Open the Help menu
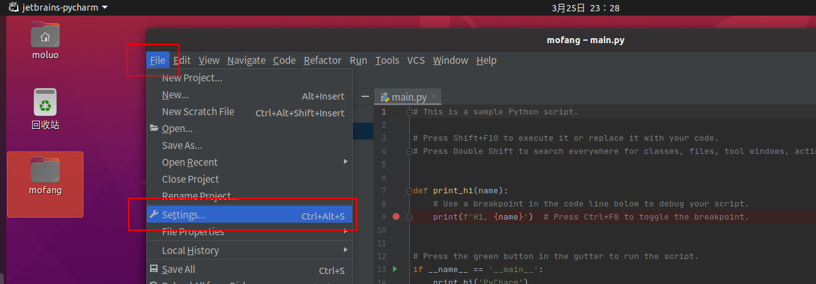Viewport: 816px width, 284px height. (486, 61)
